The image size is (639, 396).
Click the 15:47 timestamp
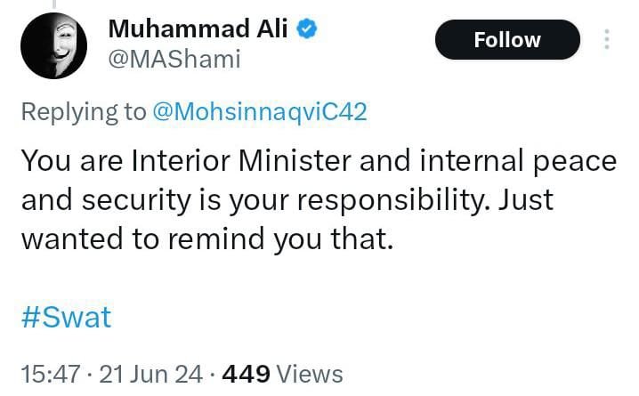coord(52,374)
